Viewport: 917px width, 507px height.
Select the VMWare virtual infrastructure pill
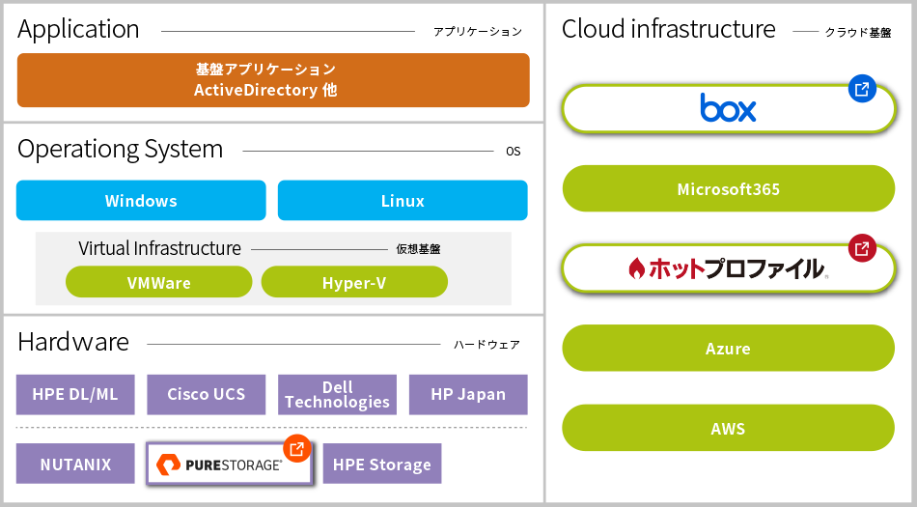[159, 282]
